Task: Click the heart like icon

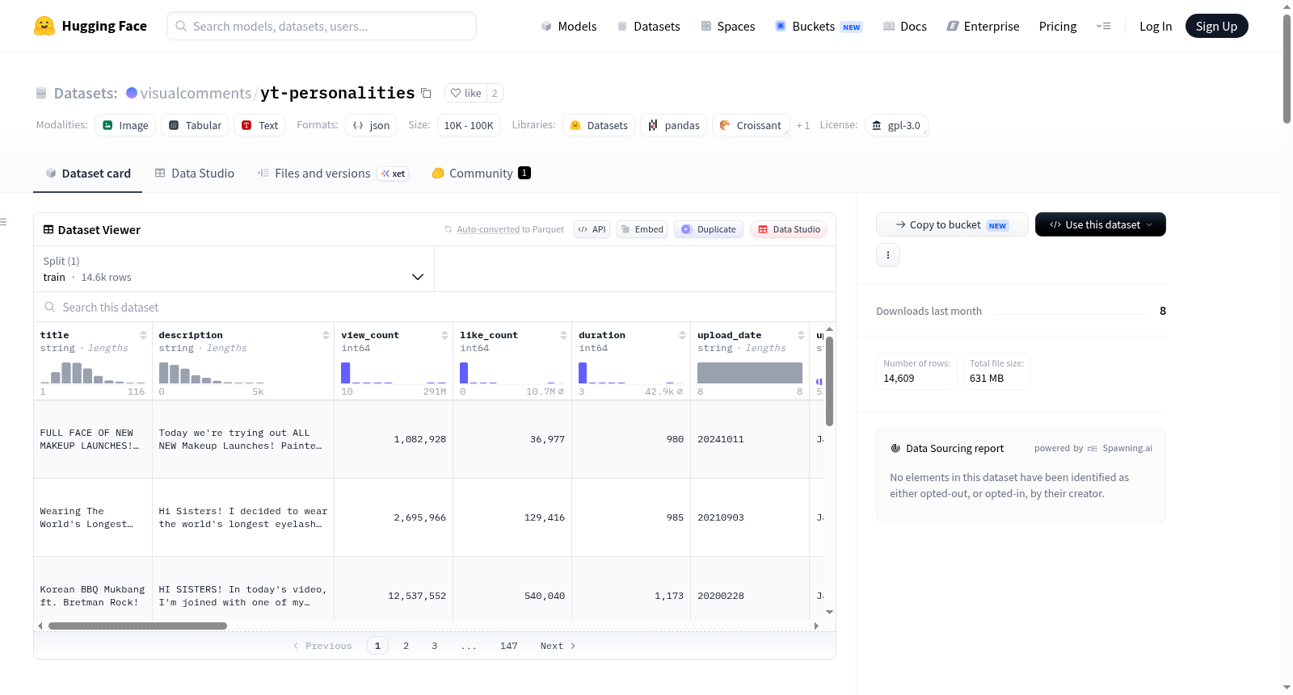Action: (456, 93)
